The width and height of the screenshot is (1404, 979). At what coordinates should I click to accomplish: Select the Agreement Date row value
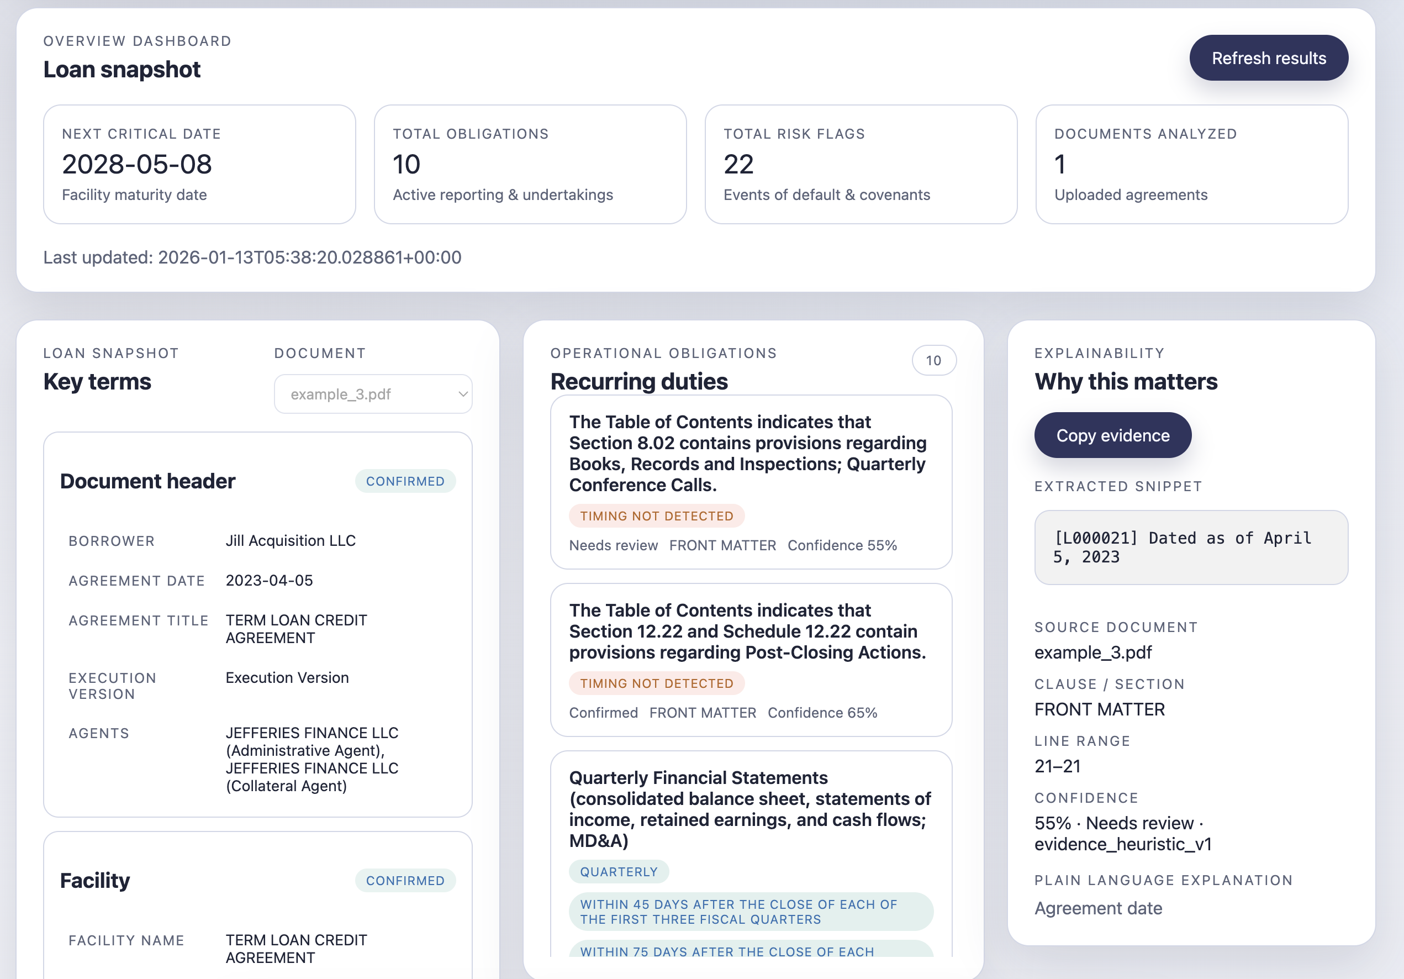[x=269, y=580]
